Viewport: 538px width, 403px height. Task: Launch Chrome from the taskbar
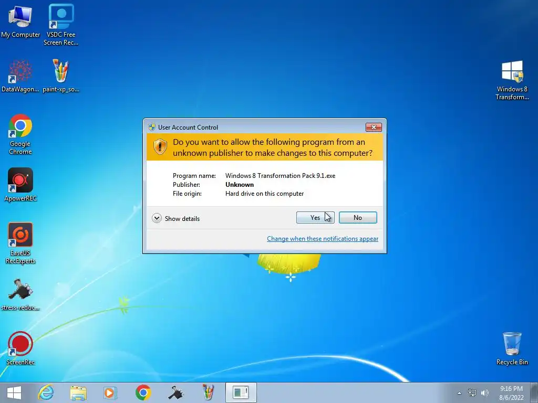tap(143, 393)
